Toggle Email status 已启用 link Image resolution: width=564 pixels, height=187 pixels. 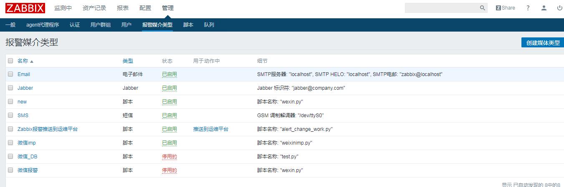click(x=169, y=74)
